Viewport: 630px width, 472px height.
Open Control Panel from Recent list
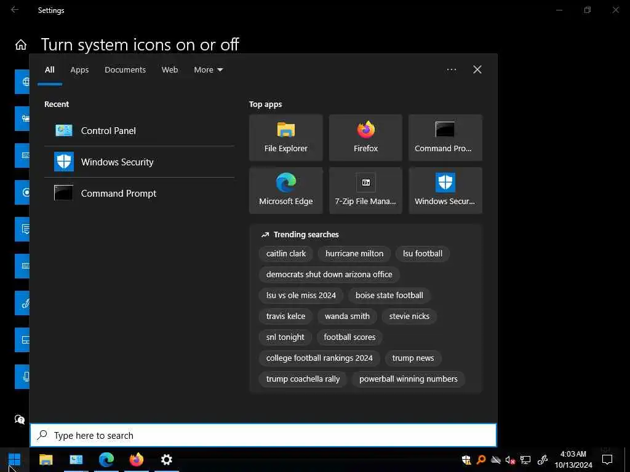tap(139, 130)
